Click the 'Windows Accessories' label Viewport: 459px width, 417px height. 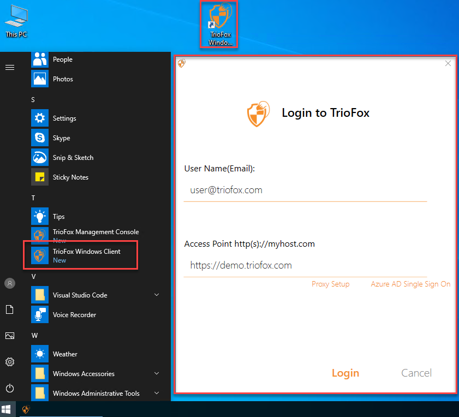pyautogui.click(x=84, y=374)
